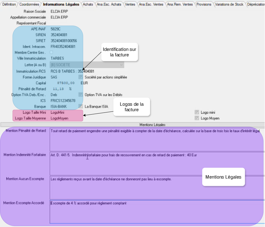
Task: Click the SIRET number field
Action: click(x=64, y=41)
